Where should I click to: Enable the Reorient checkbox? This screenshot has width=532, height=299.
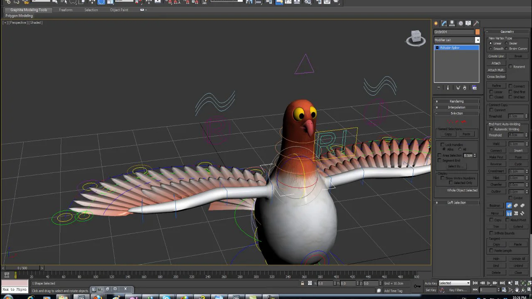tap(511, 66)
